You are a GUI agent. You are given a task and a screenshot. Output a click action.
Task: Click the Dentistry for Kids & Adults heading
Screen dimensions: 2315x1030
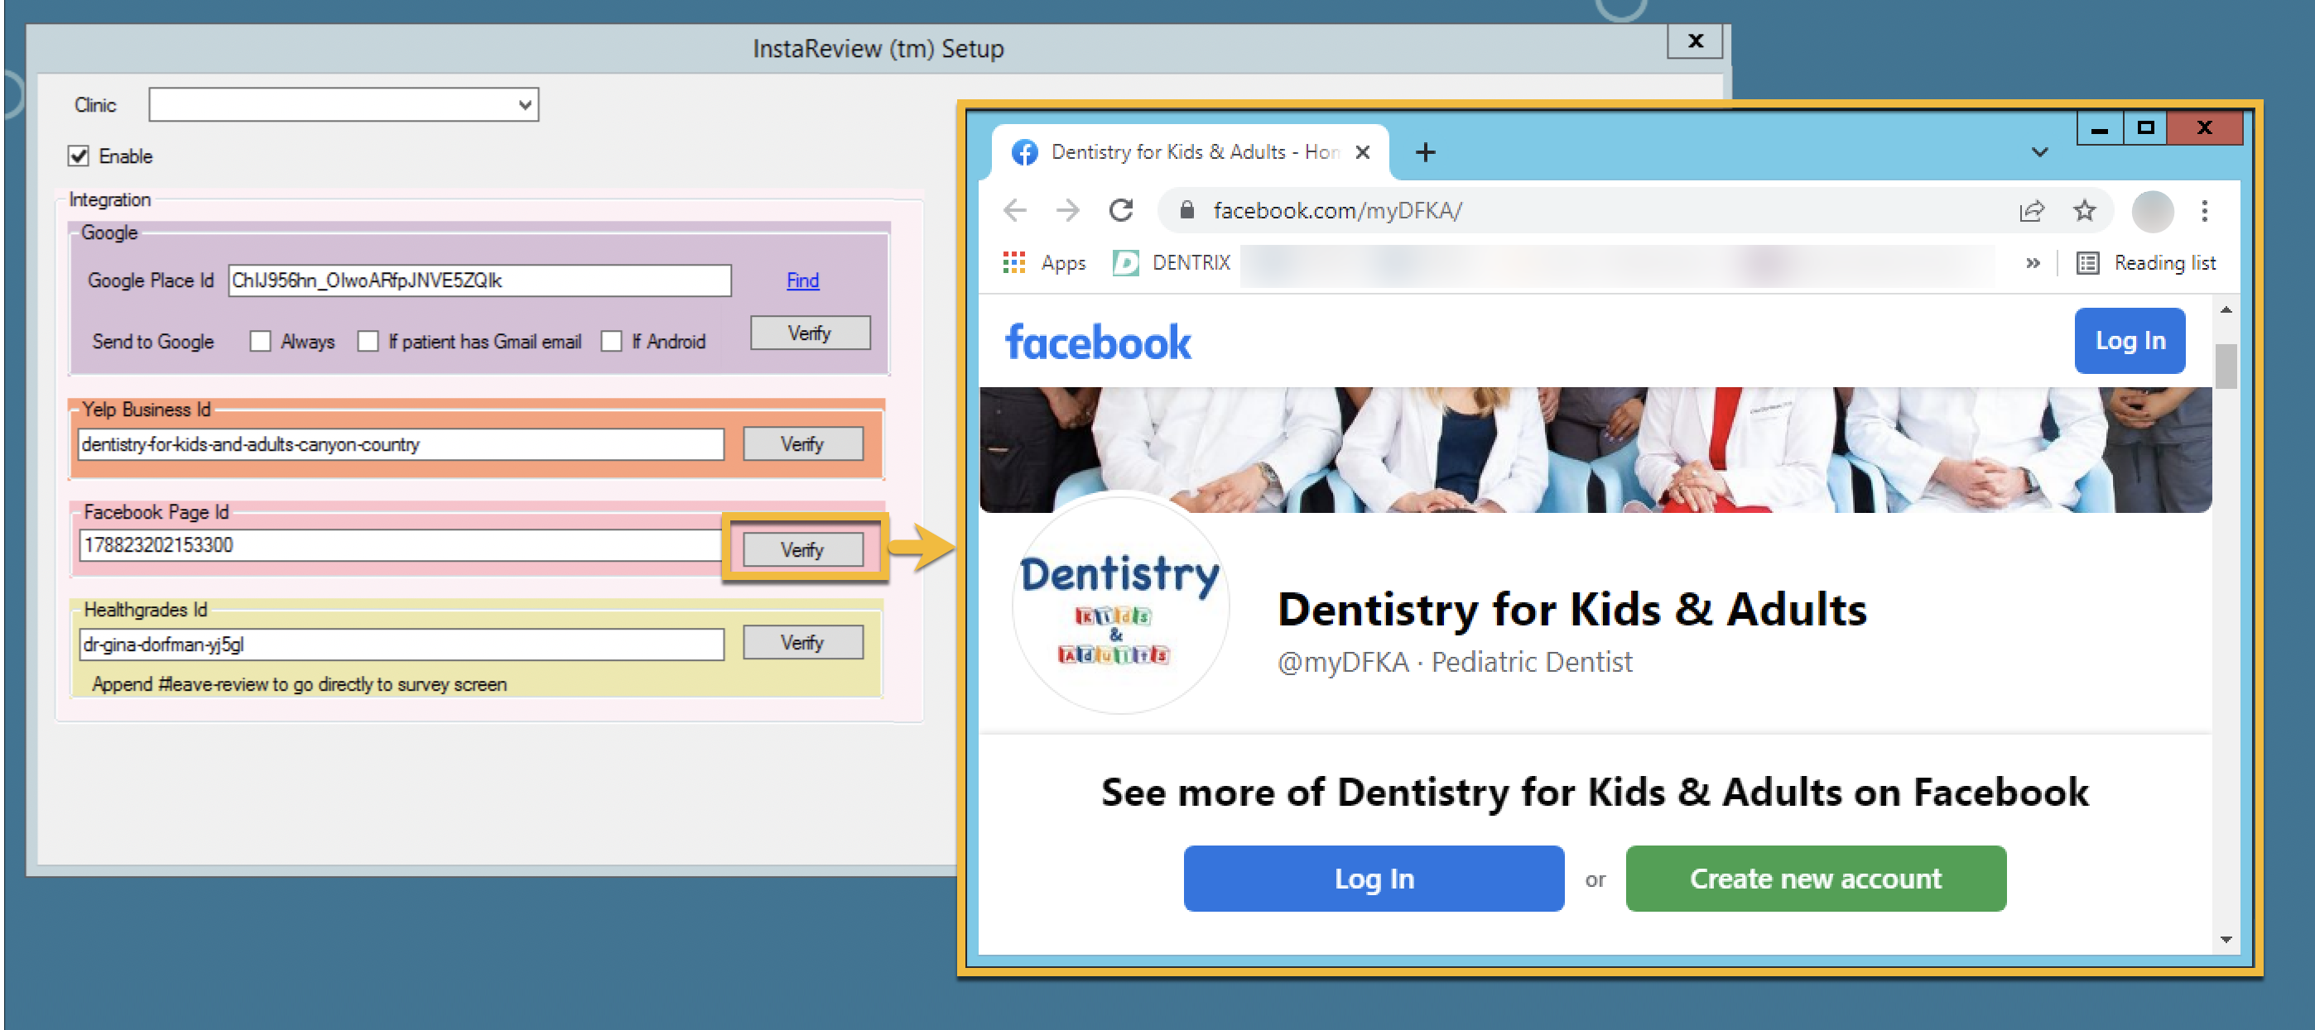click(x=1571, y=609)
